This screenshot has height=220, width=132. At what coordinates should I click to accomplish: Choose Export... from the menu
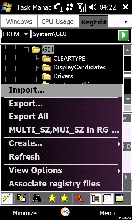click(x=61, y=104)
